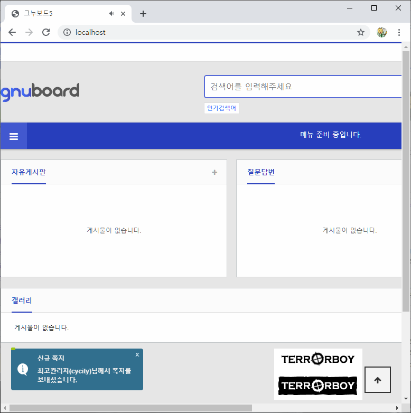The width and height of the screenshot is (411, 413).
Task: Click the 최고관리자(cycity) message text
Action: (x=84, y=376)
